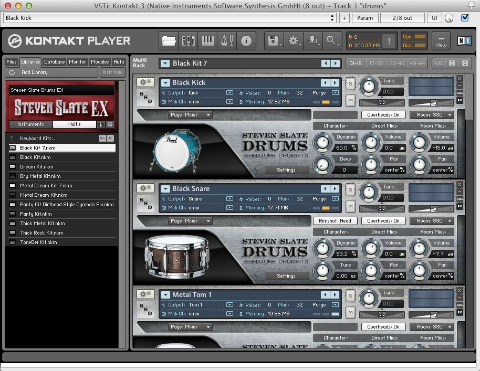Open Black Kit 7 multi menu arrow
This screenshot has height=371, width=480.
[165, 63]
